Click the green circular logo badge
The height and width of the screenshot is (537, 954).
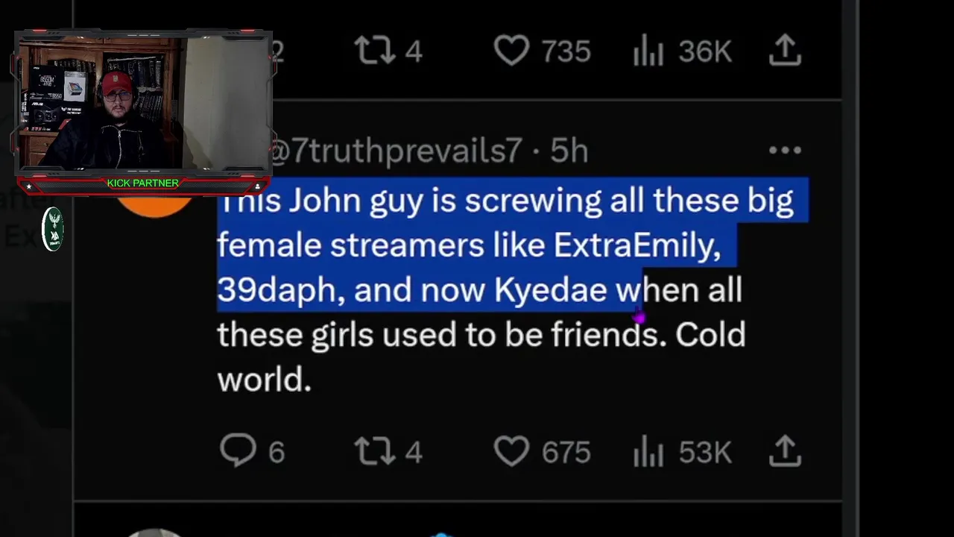tap(52, 228)
